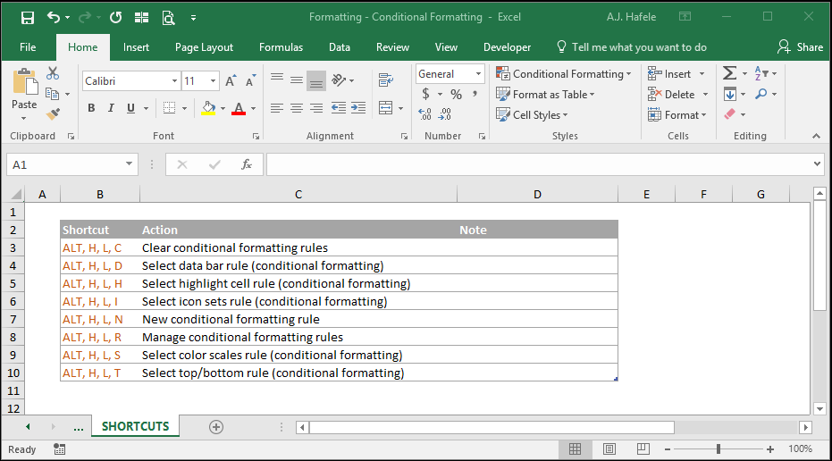Click the Paste clipboard icon
The width and height of the screenshot is (832, 461).
tap(24, 82)
